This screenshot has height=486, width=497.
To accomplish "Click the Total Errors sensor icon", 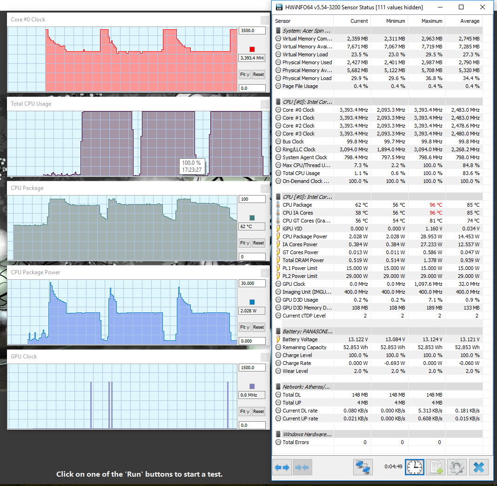I will [x=278, y=442].
